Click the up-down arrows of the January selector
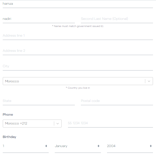156x160 pixels. pyautogui.click(x=98, y=146)
